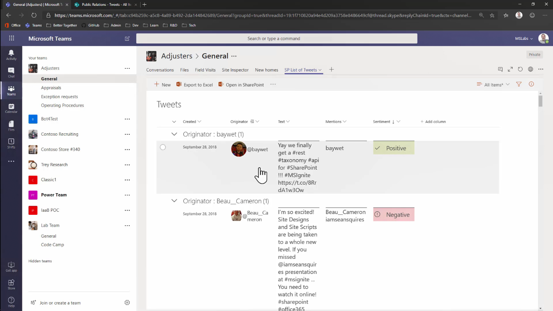Image resolution: width=553 pixels, height=311 pixels.
Task: Open tab options ellipsis at far right
Action: [541, 69]
